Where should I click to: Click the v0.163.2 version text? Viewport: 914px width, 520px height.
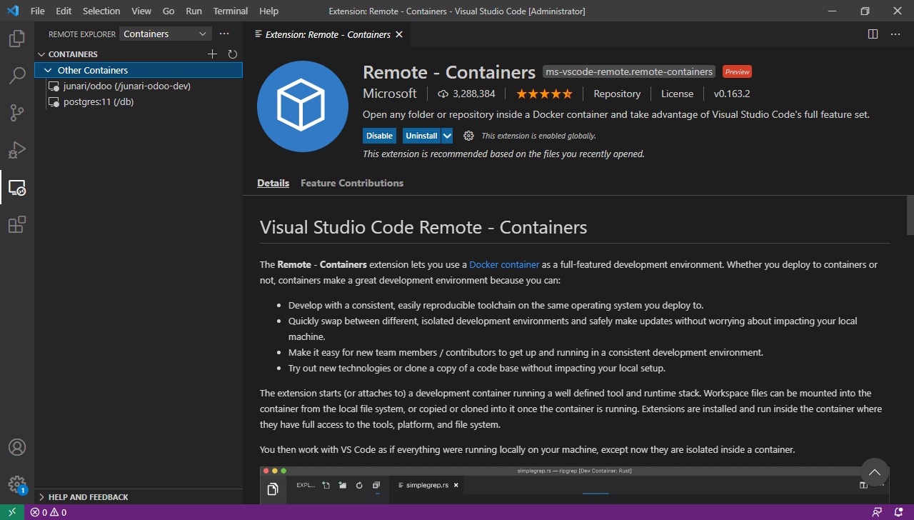732,94
